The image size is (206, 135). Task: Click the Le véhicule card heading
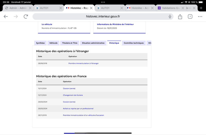point(47,24)
